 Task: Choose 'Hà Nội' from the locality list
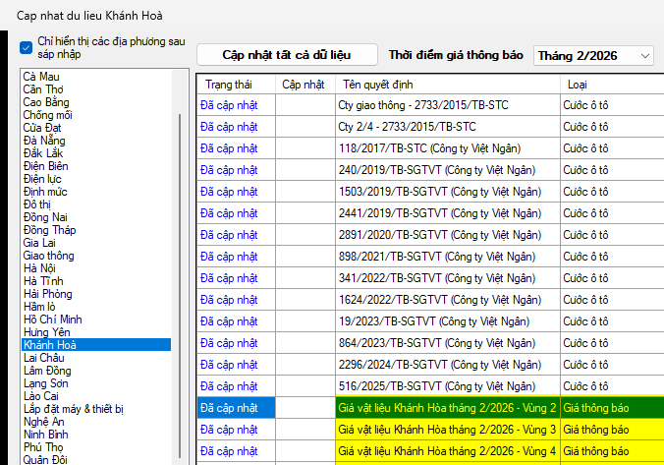tap(40, 268)
